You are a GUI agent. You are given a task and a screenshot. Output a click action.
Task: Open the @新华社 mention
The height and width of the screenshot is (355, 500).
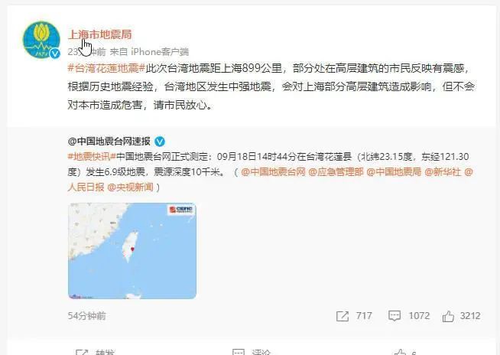[443, 172]
